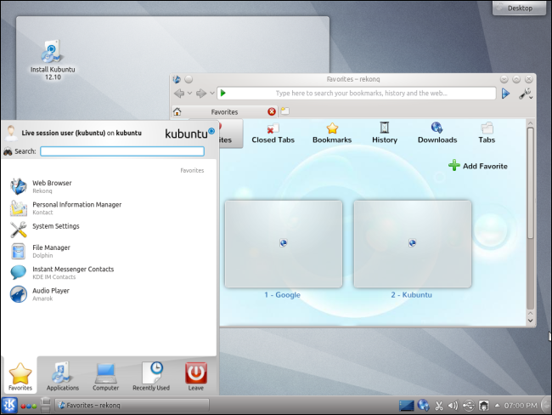The width and height of the screenshot is (552, 415).
Task: Switch to Applications tab in launcher
Action: pyautogui.click(x=63, y=377)
